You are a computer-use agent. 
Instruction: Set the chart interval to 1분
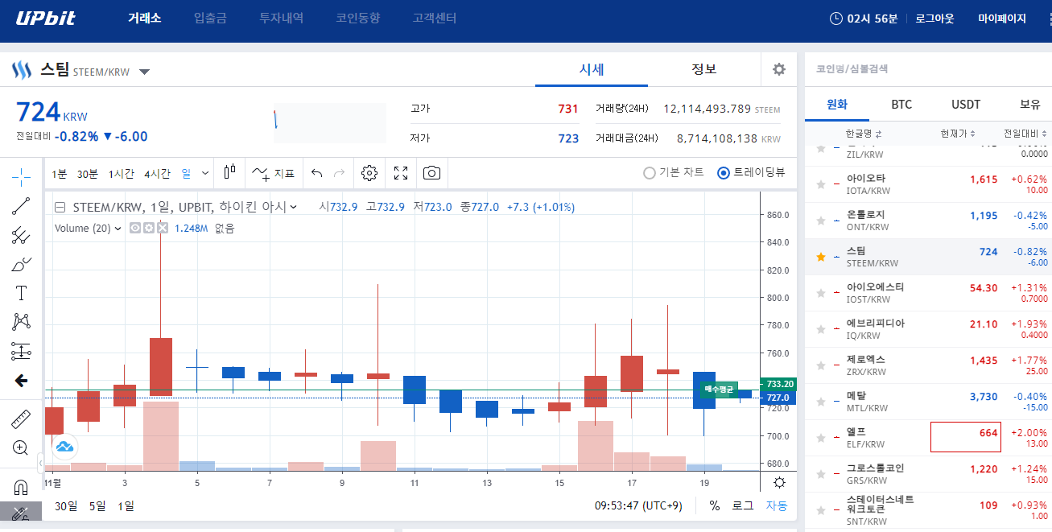coord(60,173)
